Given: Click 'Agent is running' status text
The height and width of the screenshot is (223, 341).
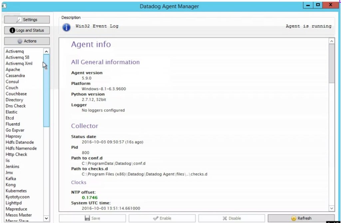Looking at the screenshot, I should coord(309,26).
